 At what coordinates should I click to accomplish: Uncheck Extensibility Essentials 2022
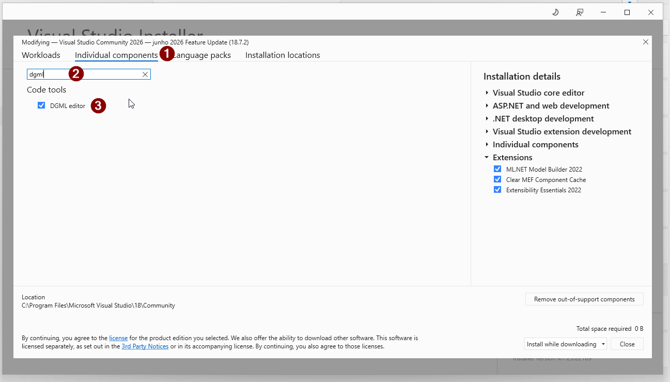click(497, 190)
